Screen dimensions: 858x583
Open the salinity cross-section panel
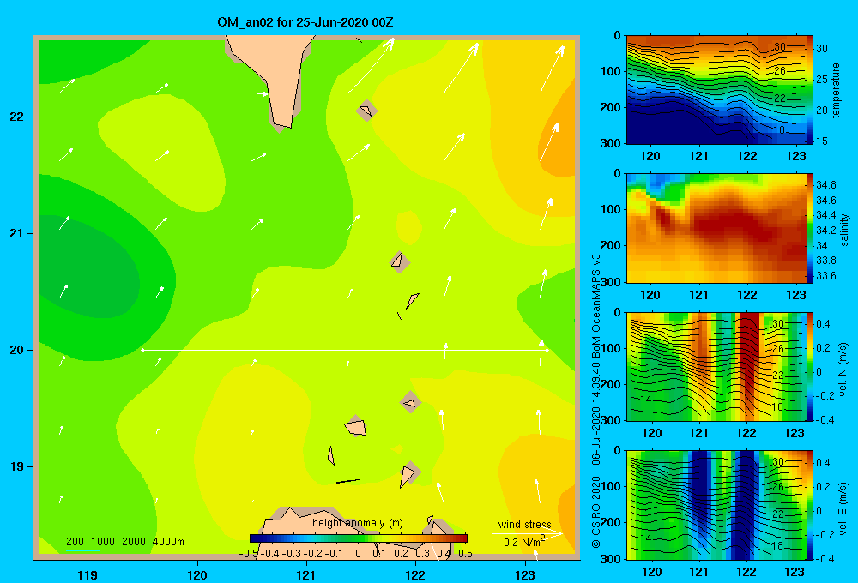pos(716,228)
